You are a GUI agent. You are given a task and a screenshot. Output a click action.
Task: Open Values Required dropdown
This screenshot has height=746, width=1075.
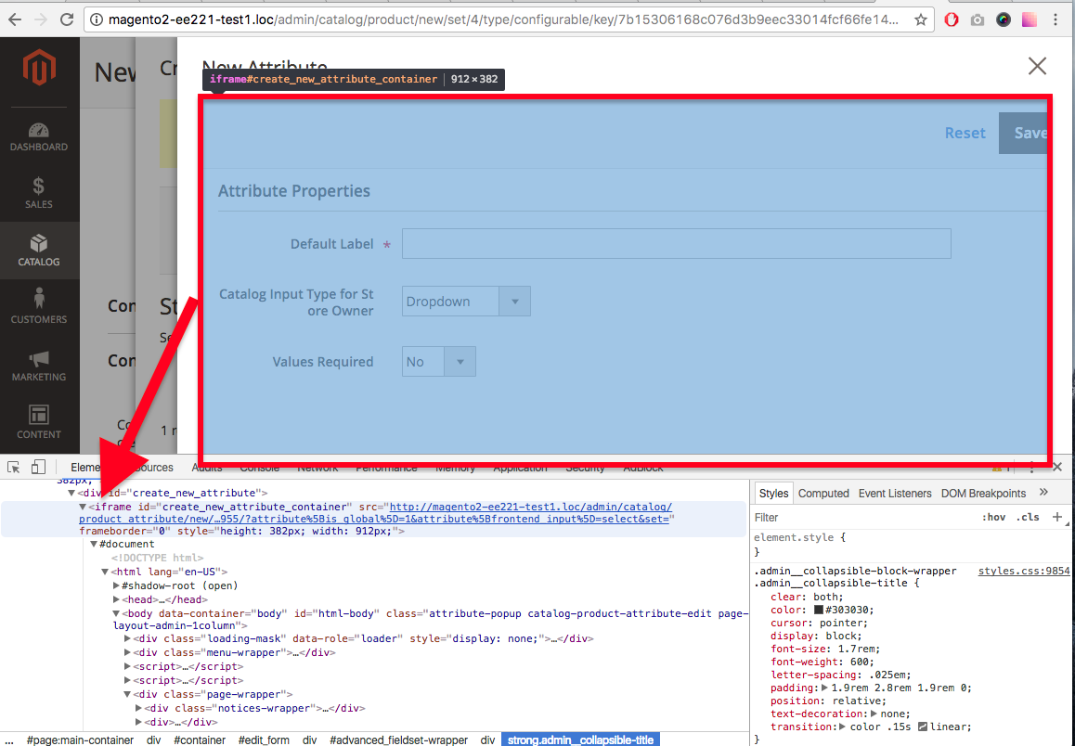(438, 362)
